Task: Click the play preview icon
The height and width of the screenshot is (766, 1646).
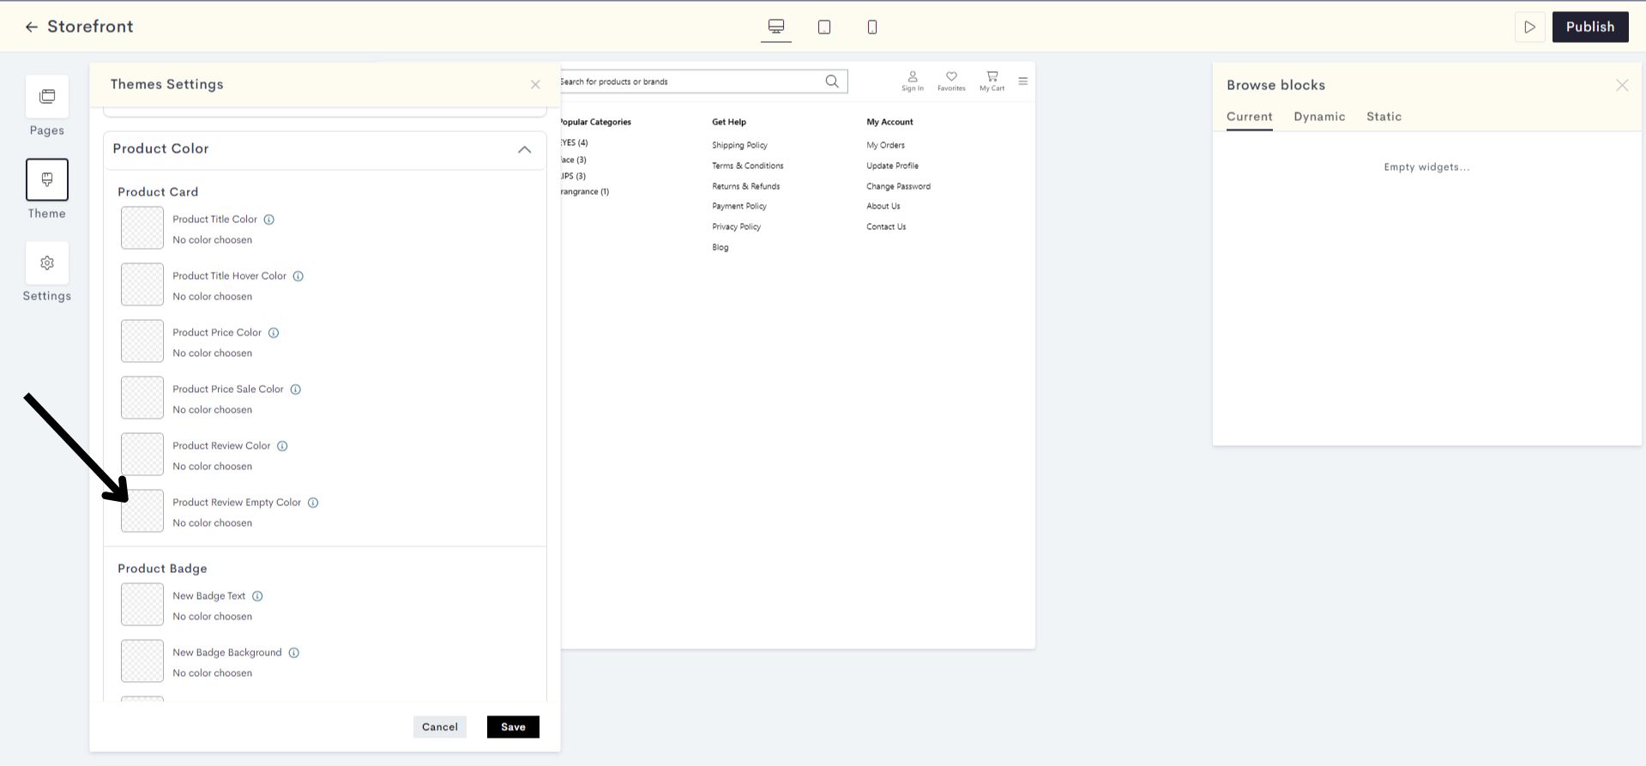Action: (1529, 27)
